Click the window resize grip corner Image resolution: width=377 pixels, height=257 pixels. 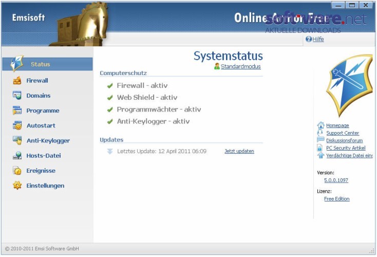pyautogui.click(x=372, y=251)
